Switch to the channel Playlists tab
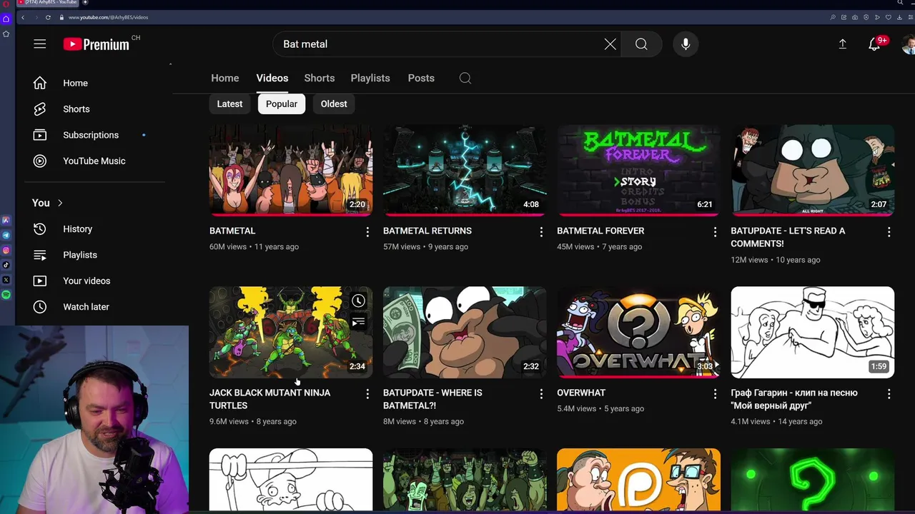The image size is (915, 514). pyautogui.click(x=370, y=78)
